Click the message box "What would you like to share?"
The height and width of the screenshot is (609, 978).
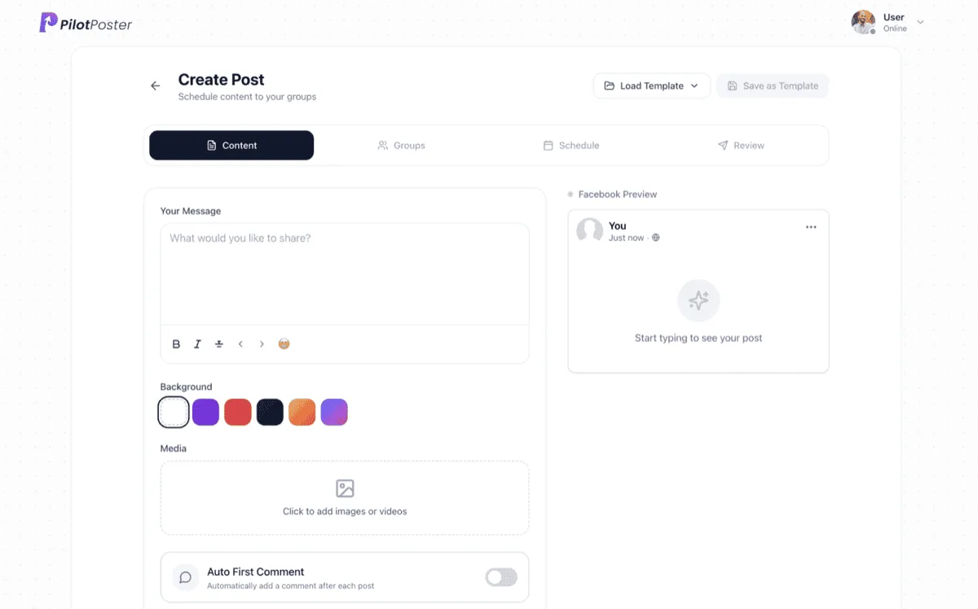point(345,274)
